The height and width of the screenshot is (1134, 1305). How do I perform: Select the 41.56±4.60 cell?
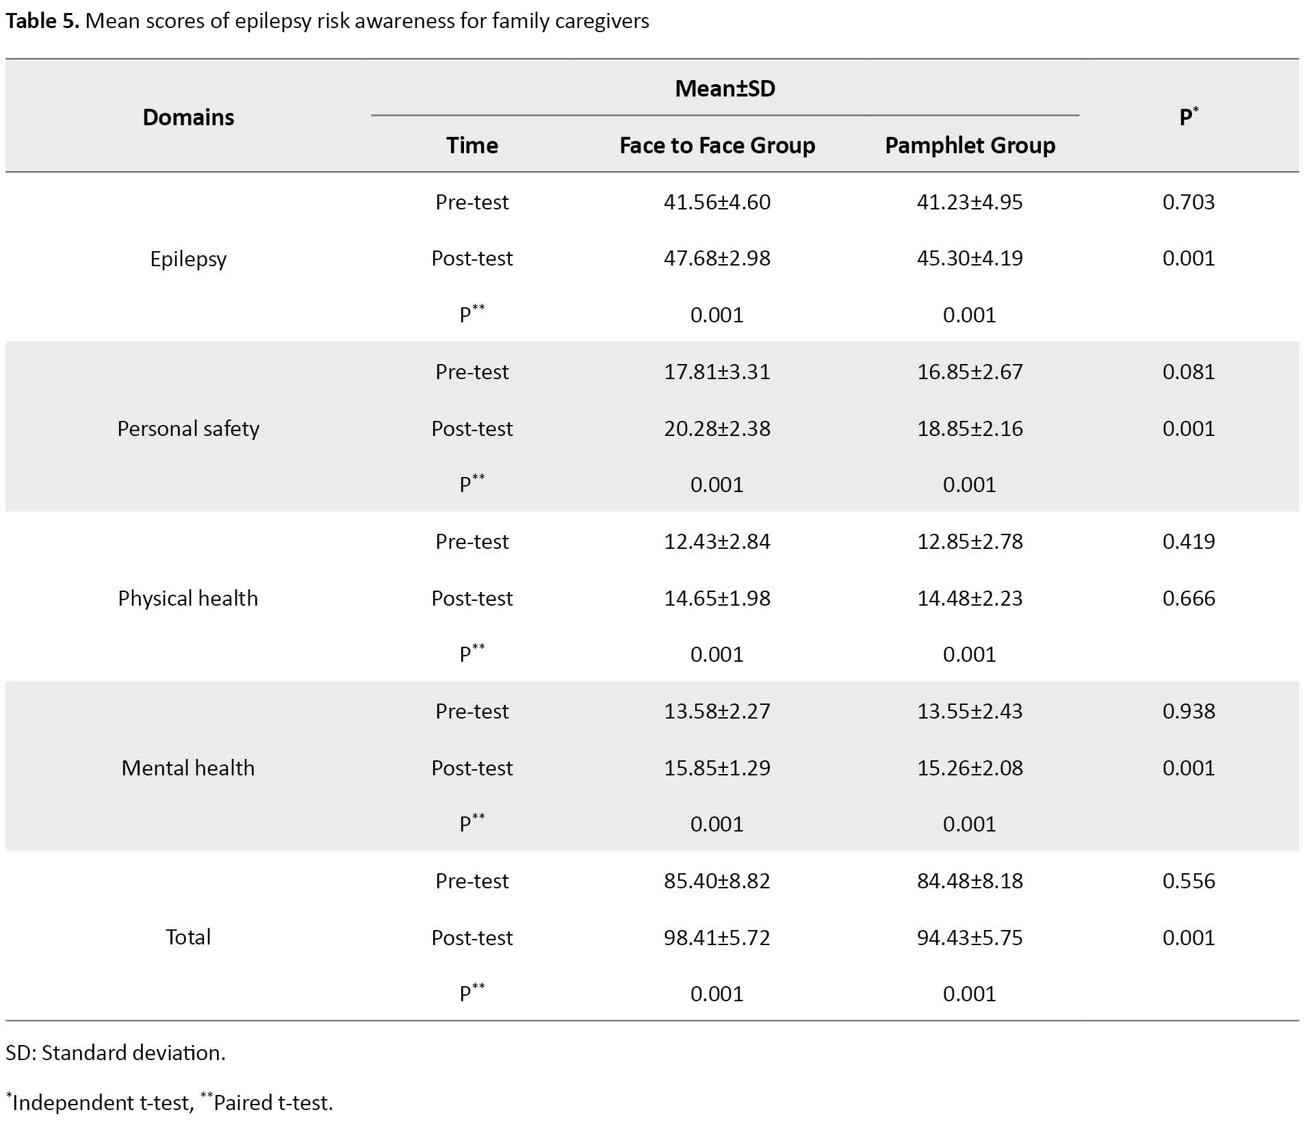[716, 202]
